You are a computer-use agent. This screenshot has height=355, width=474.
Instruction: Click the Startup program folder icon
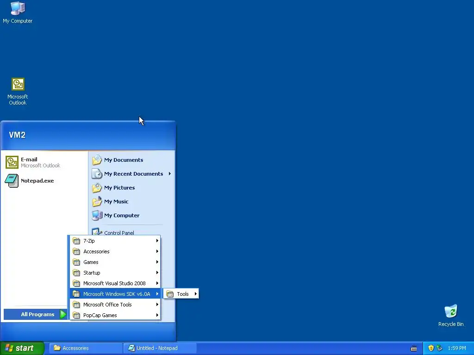click(76, 273)
